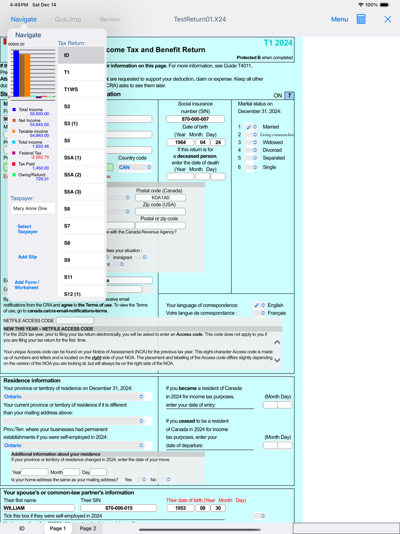The height and width of the screenshot is (534, 400).
Task: Open the Navigate menu
Action: point(24,19)
